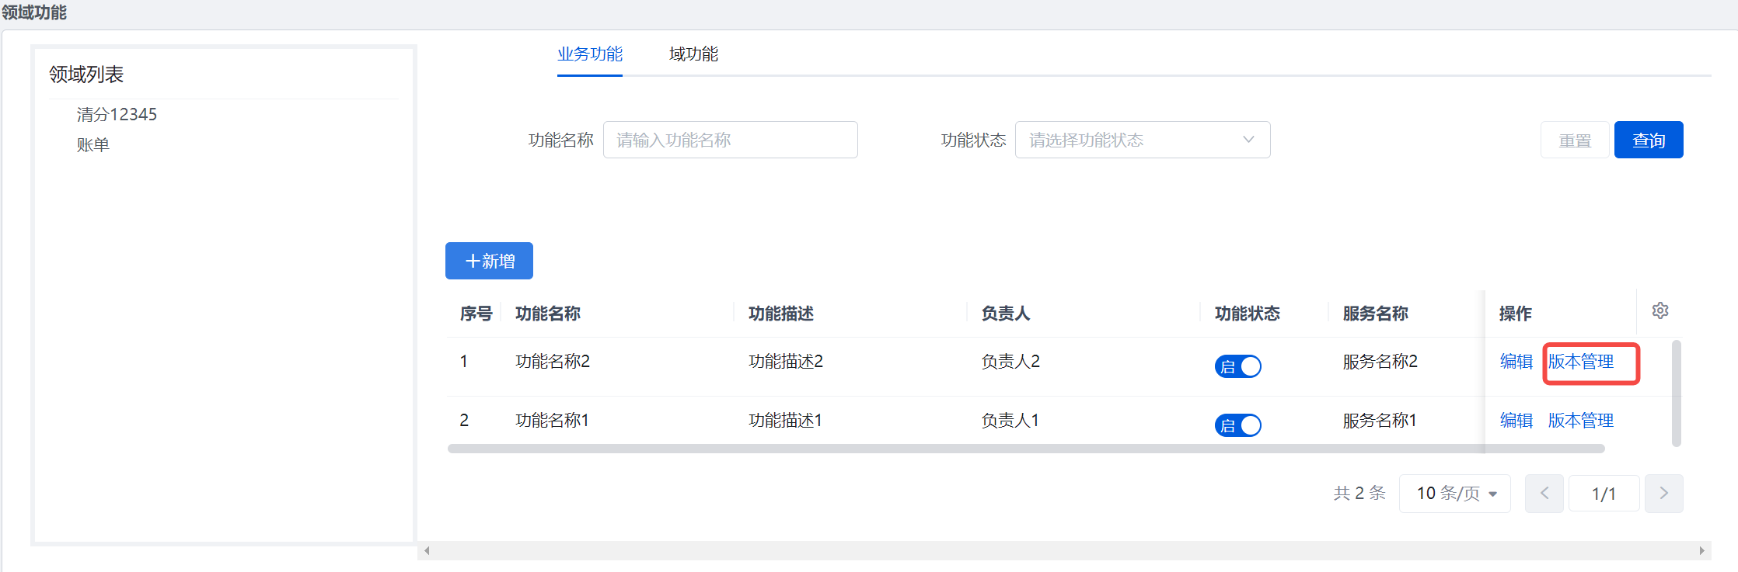Open 版本管理 for 功能名称1 row
This screenshot has height=572, width=1738.
1581,421
